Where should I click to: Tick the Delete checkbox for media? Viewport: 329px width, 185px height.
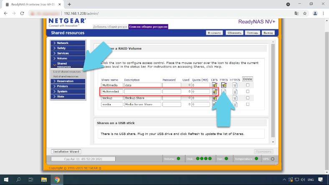pos(248,104)
